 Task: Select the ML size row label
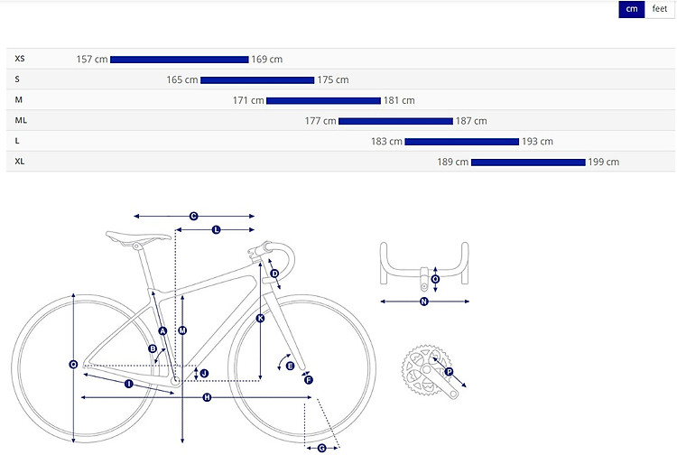22,120
